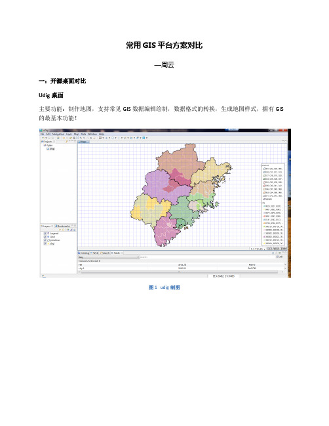Open the Edit menu in uDig
Screen dimensions: 329x426
pyautogui.click(x=48, y=134)
